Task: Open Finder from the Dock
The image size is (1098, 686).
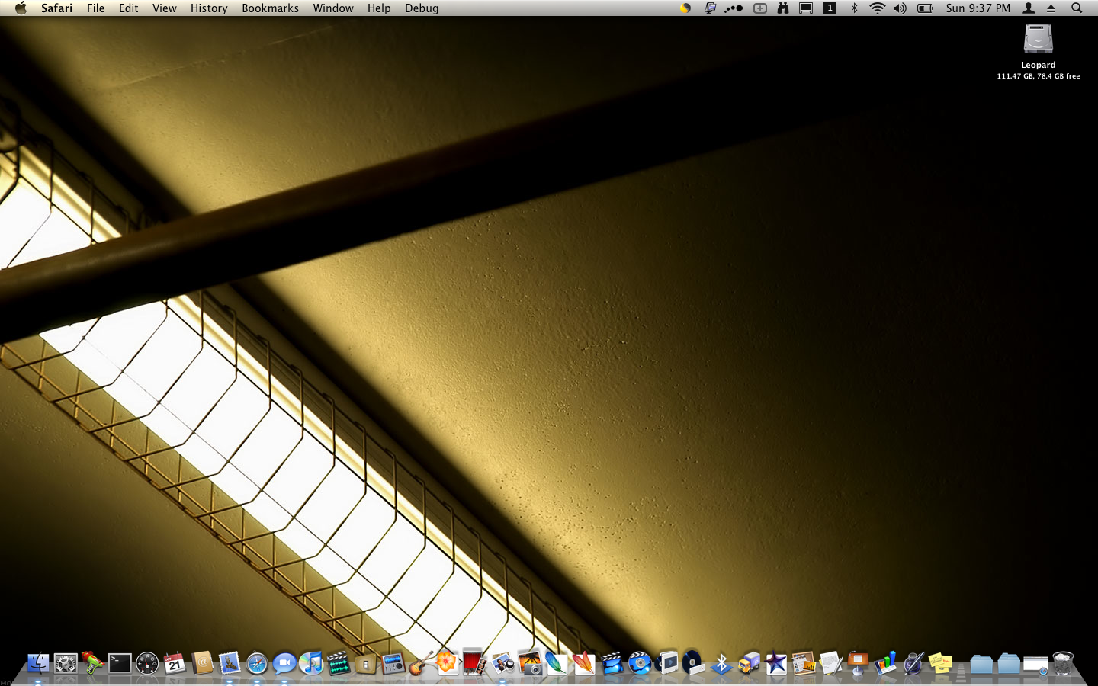Action: tap(37, 663)
